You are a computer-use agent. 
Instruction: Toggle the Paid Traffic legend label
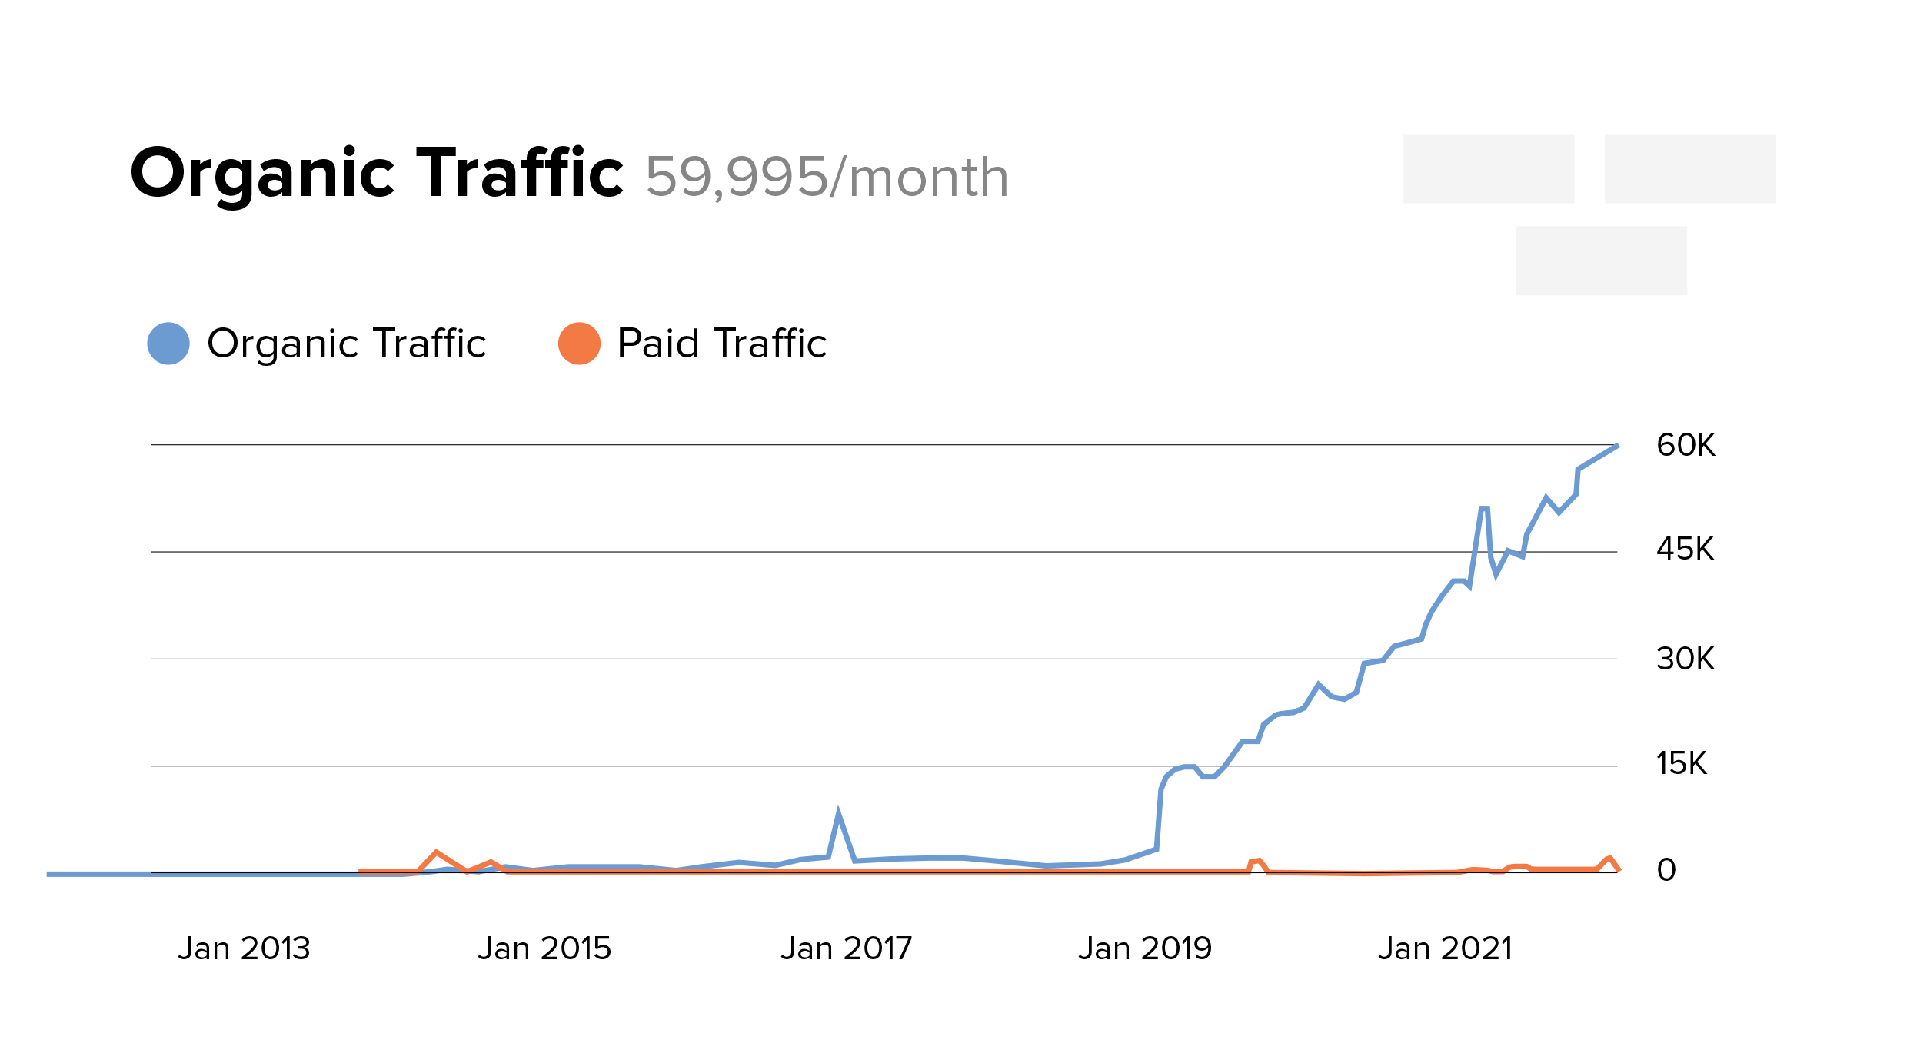721,344
